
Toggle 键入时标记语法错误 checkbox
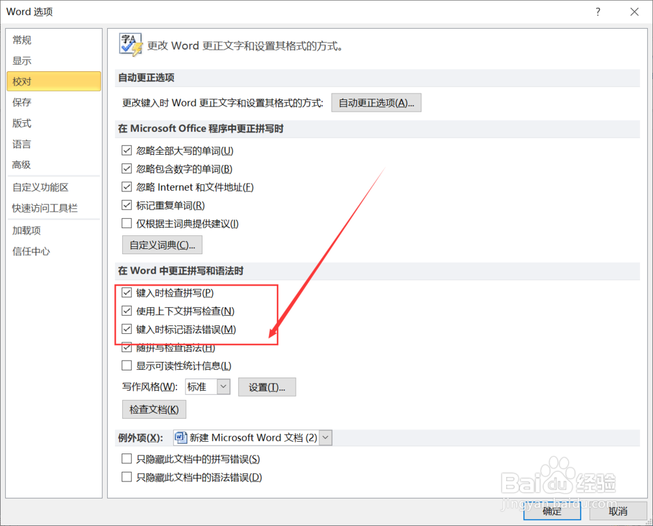127,329
